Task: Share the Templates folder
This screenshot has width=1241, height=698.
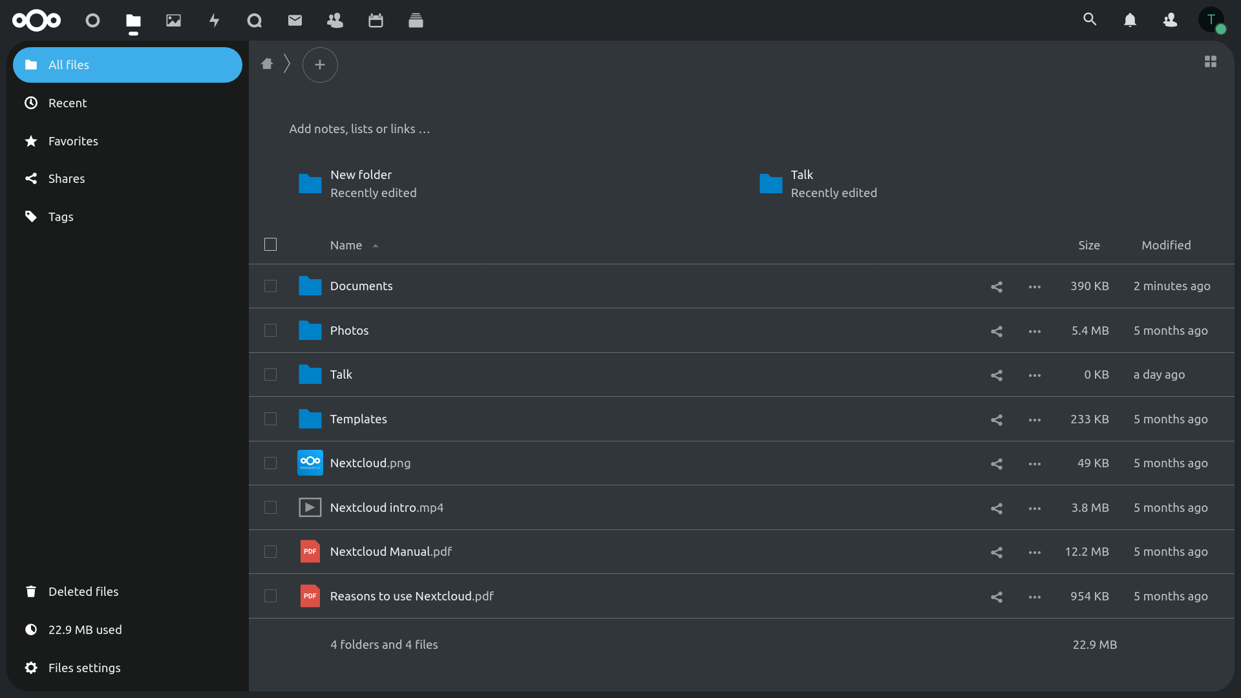Action: pos(997,419)
